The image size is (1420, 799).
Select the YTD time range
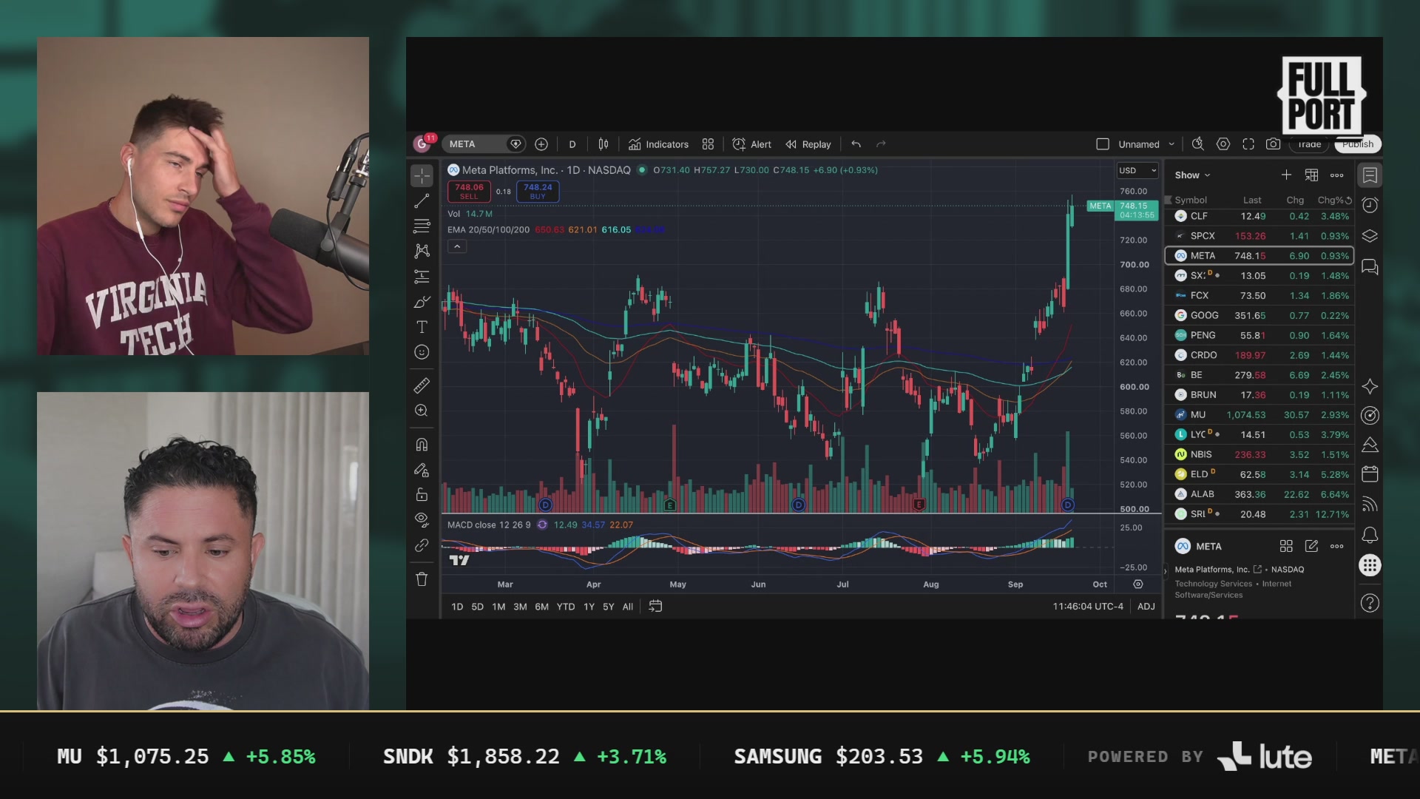(566, 607)
